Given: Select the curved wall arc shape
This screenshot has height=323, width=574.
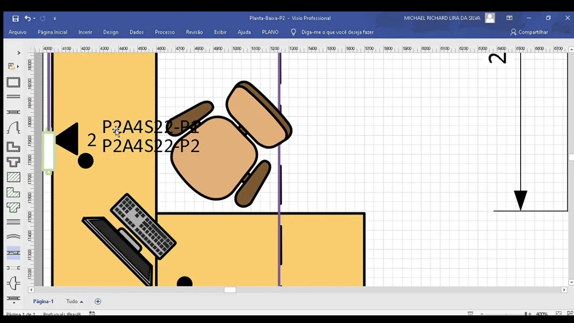Looking at the screenshot, I should [x=13, y=236].
